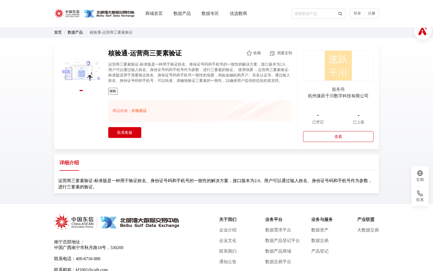Viewport: 433px width, 271px height.
Task: Open footer link 联系我们
Action: (228, 251)
